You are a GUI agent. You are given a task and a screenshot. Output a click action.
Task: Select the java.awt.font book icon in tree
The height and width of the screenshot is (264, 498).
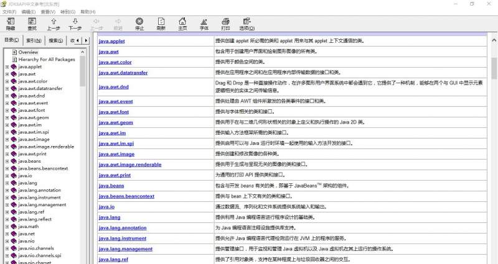pyautogui.click(x=14, y=111)
